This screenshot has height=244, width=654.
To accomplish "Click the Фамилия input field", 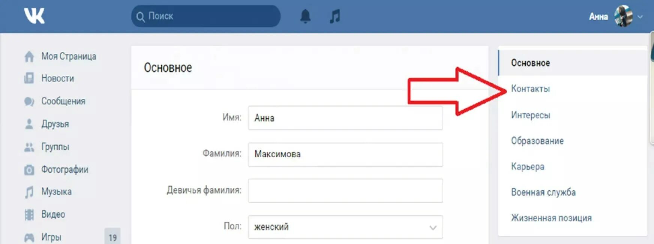I will [x=345, y=154].
